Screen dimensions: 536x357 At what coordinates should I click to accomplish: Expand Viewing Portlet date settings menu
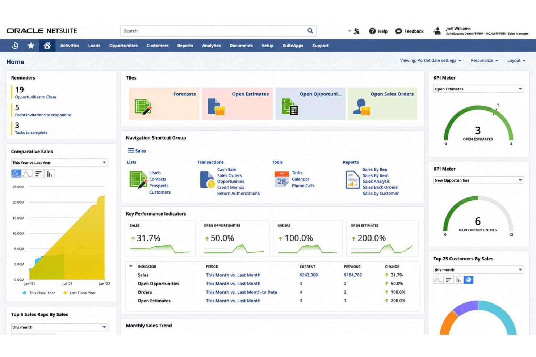pos(431,60)
